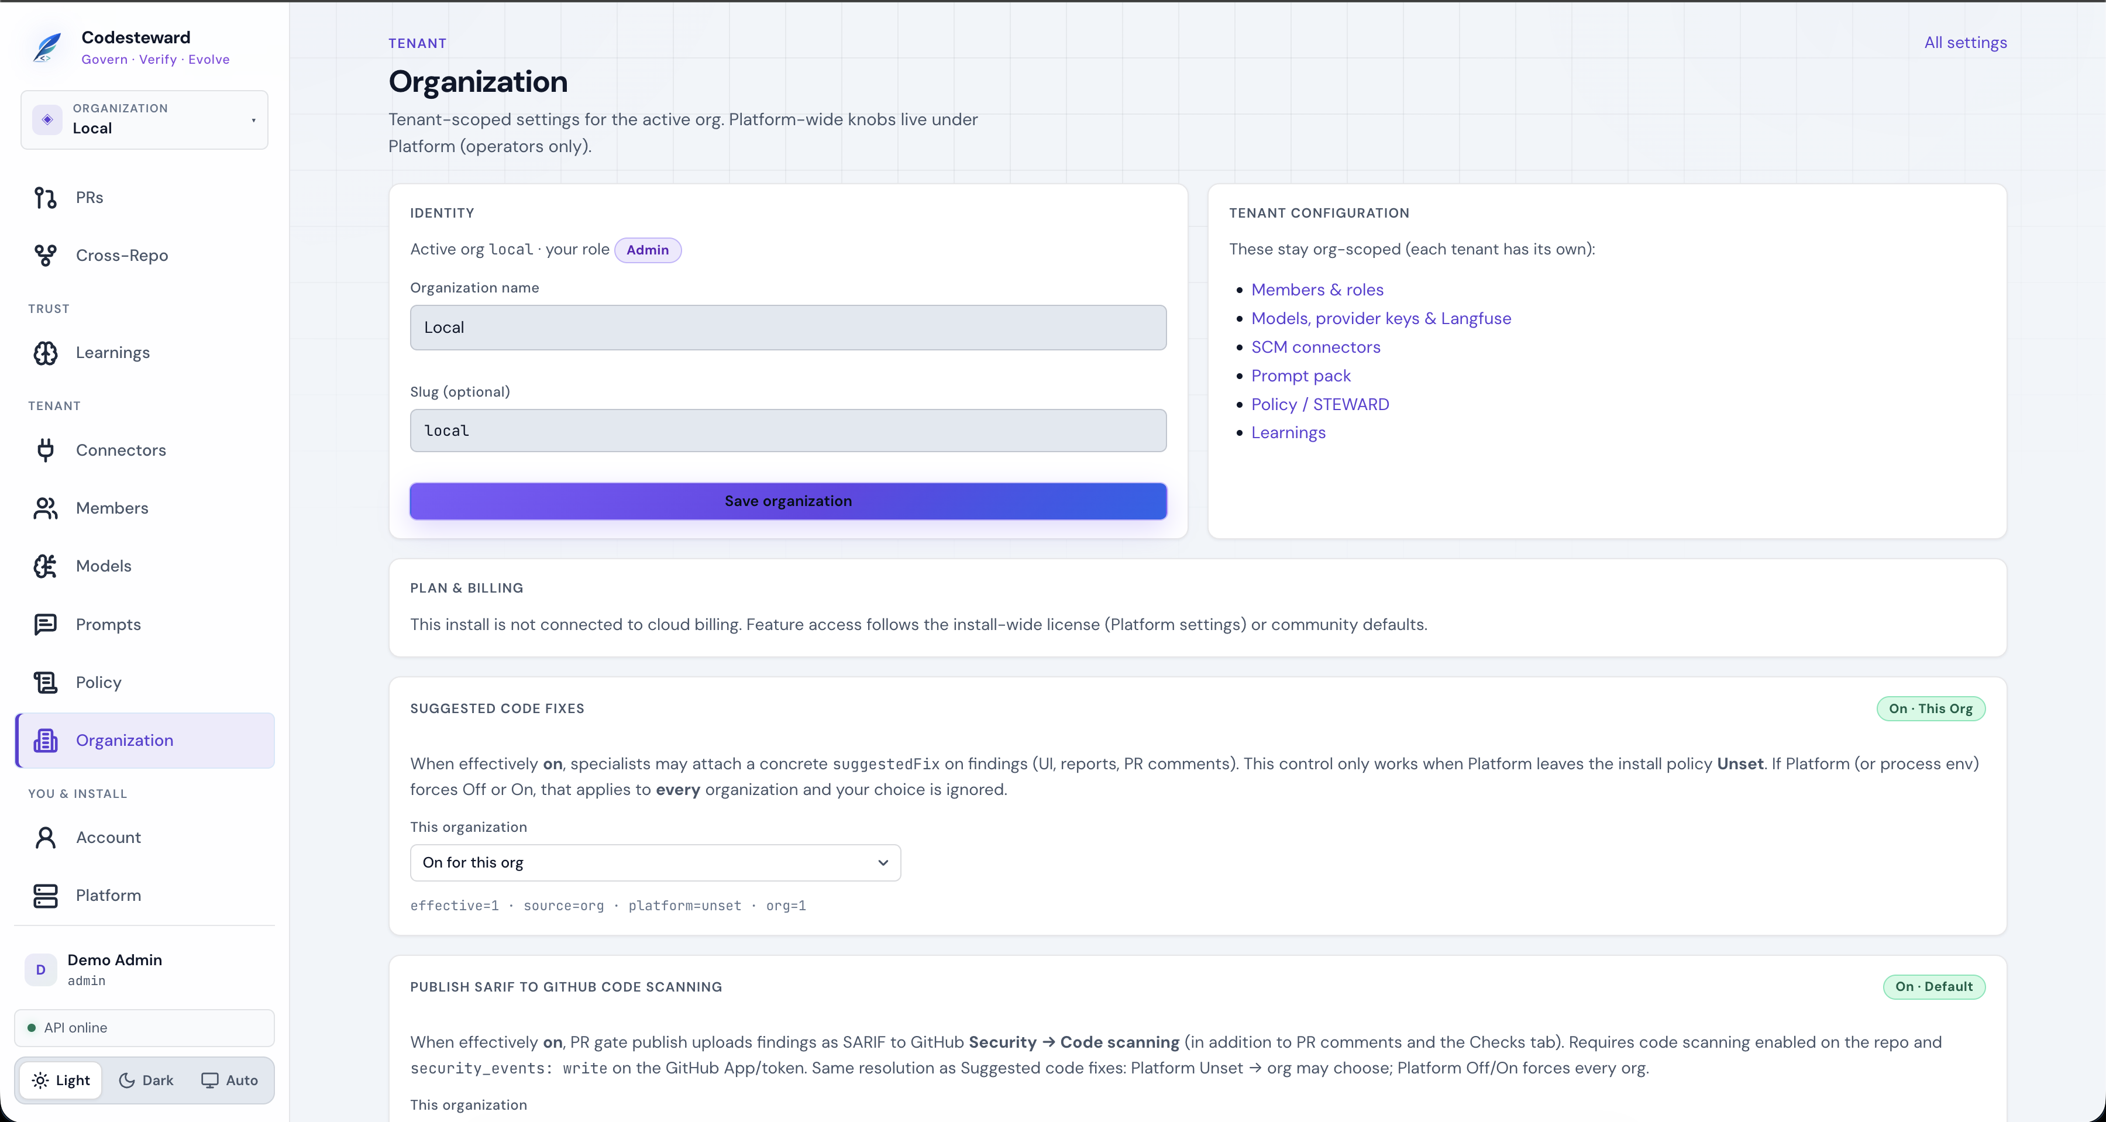Click the Save organization button
Image resolution: width=2106 pixels, height=1122 pixels.
click(788, 501)
